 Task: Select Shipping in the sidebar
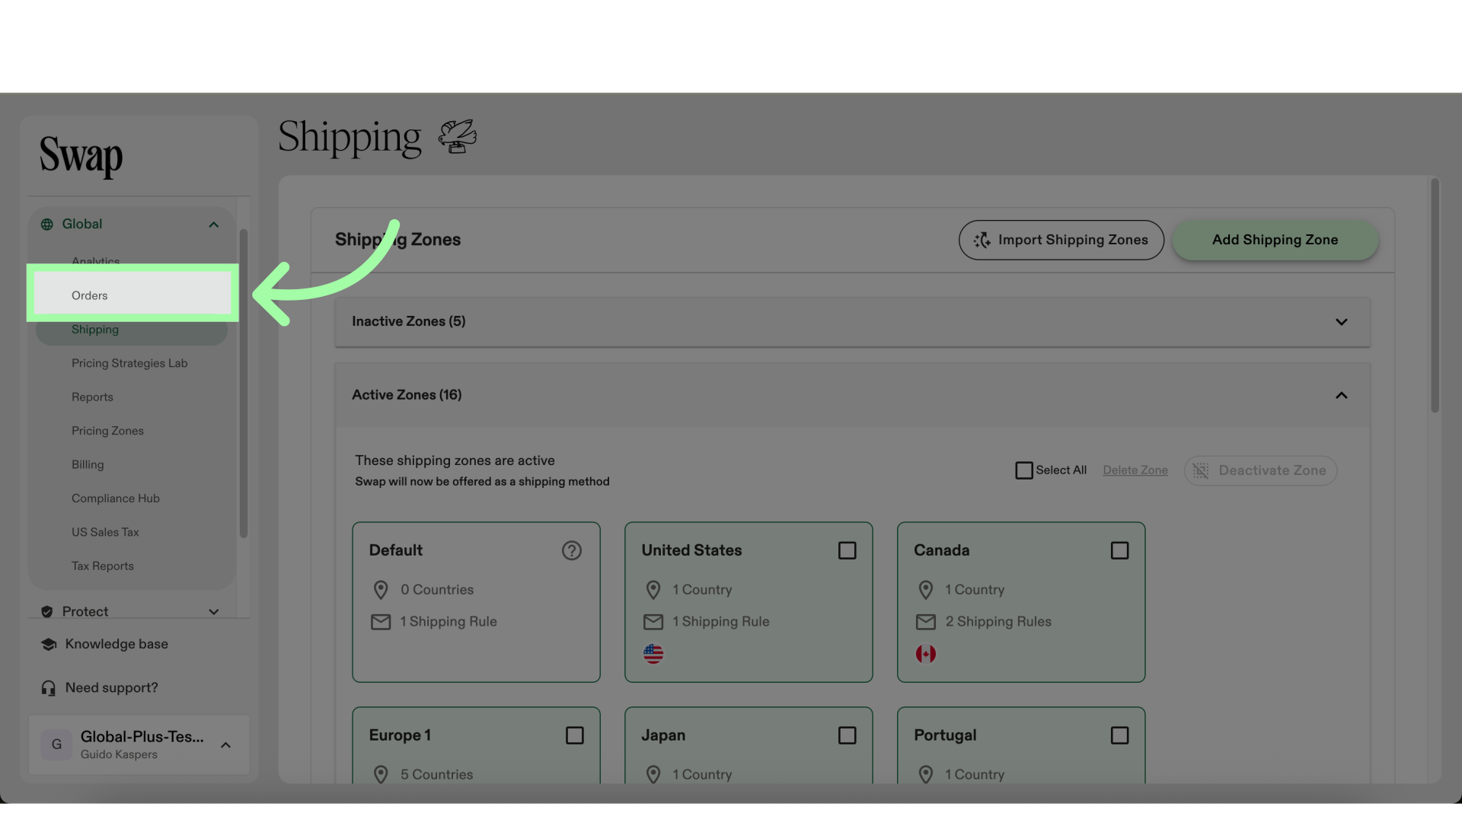[132, 330]
